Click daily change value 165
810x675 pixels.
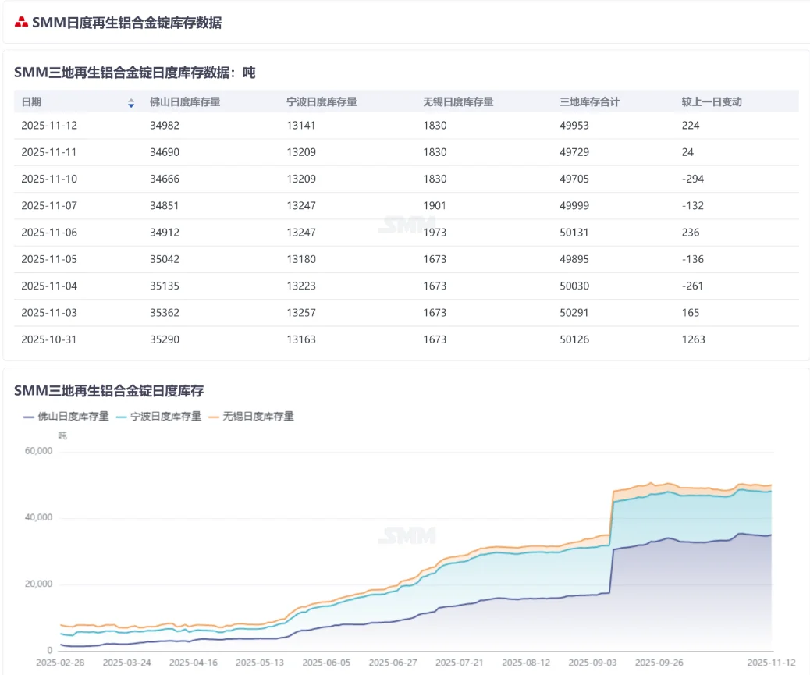pyautogui.click(x=691, y=313)
